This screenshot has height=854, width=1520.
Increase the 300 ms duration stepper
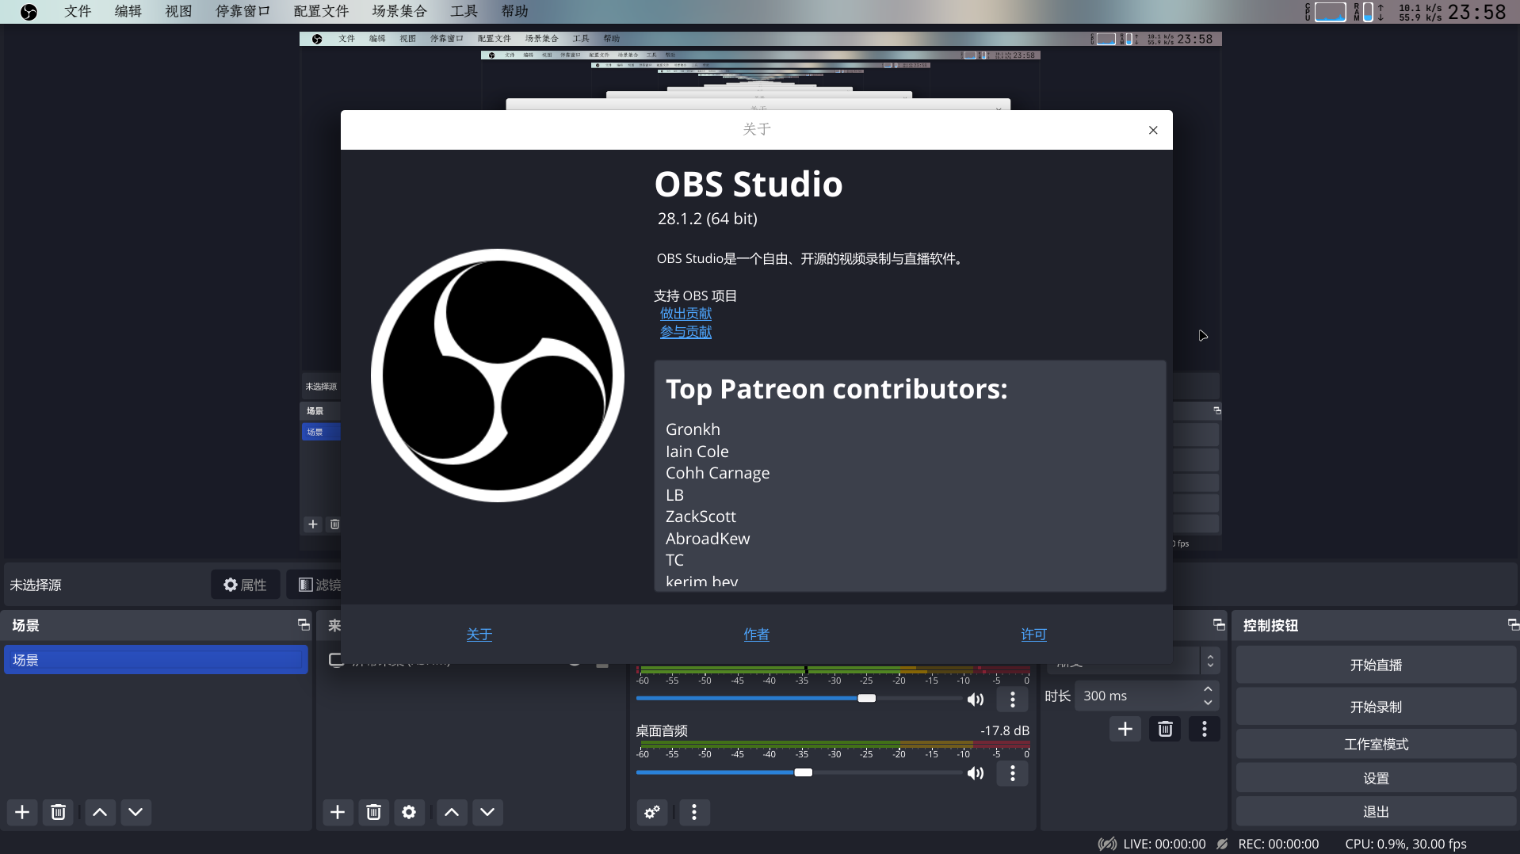[1208, 689]
